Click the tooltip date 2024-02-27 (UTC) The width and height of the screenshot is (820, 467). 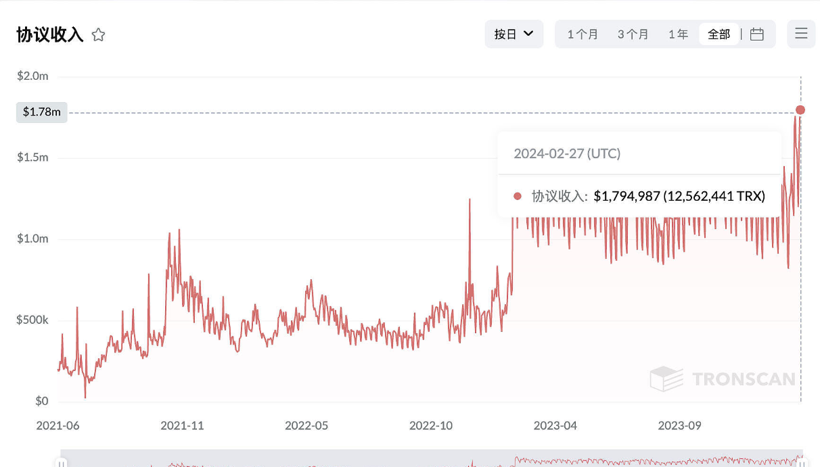click(567, 153)
